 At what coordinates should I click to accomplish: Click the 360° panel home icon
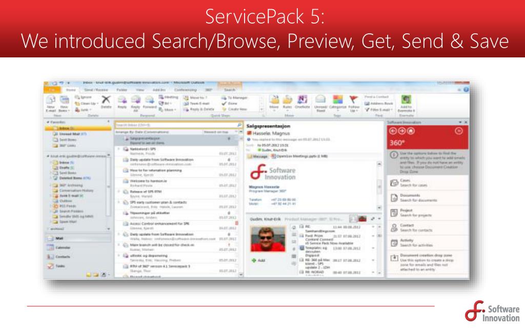(411, 131)
